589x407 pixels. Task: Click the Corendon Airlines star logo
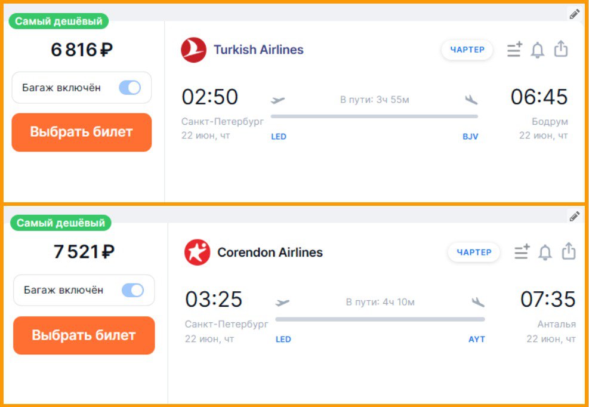pyautogui.click(x=197, y=252)
